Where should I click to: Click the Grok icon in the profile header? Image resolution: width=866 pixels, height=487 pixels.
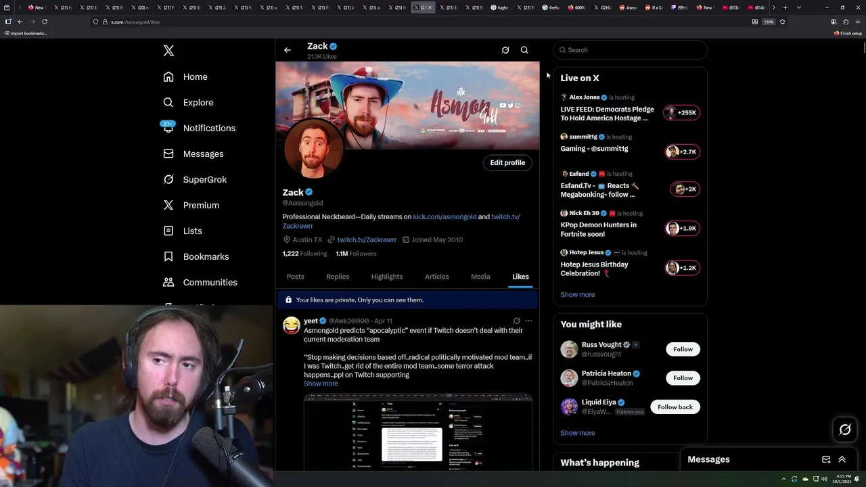[505, 50]
